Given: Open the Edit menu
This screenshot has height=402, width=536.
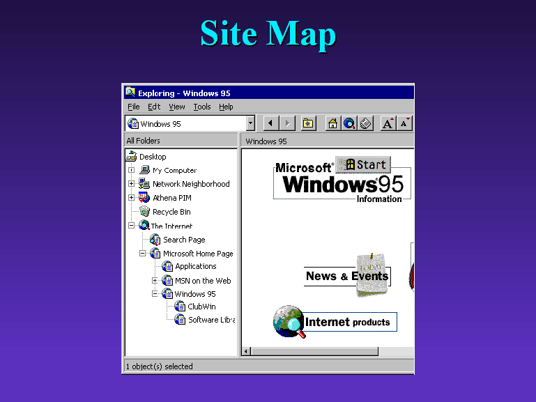Looking at the screenshot, I should [154, 107].
